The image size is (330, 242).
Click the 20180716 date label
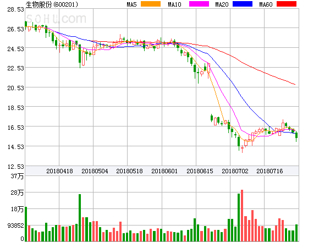coord(269,171)
